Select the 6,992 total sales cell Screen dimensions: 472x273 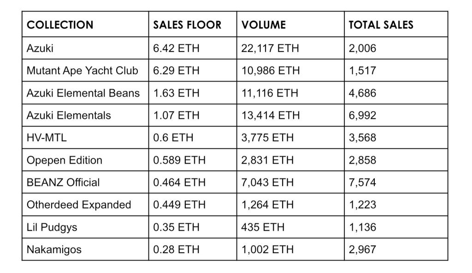[362, 115]
